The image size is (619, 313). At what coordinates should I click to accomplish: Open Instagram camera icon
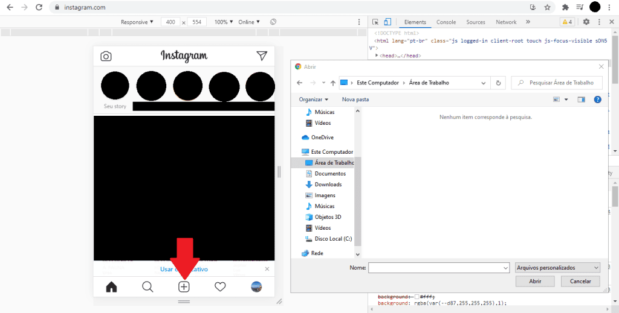(106, 56)
